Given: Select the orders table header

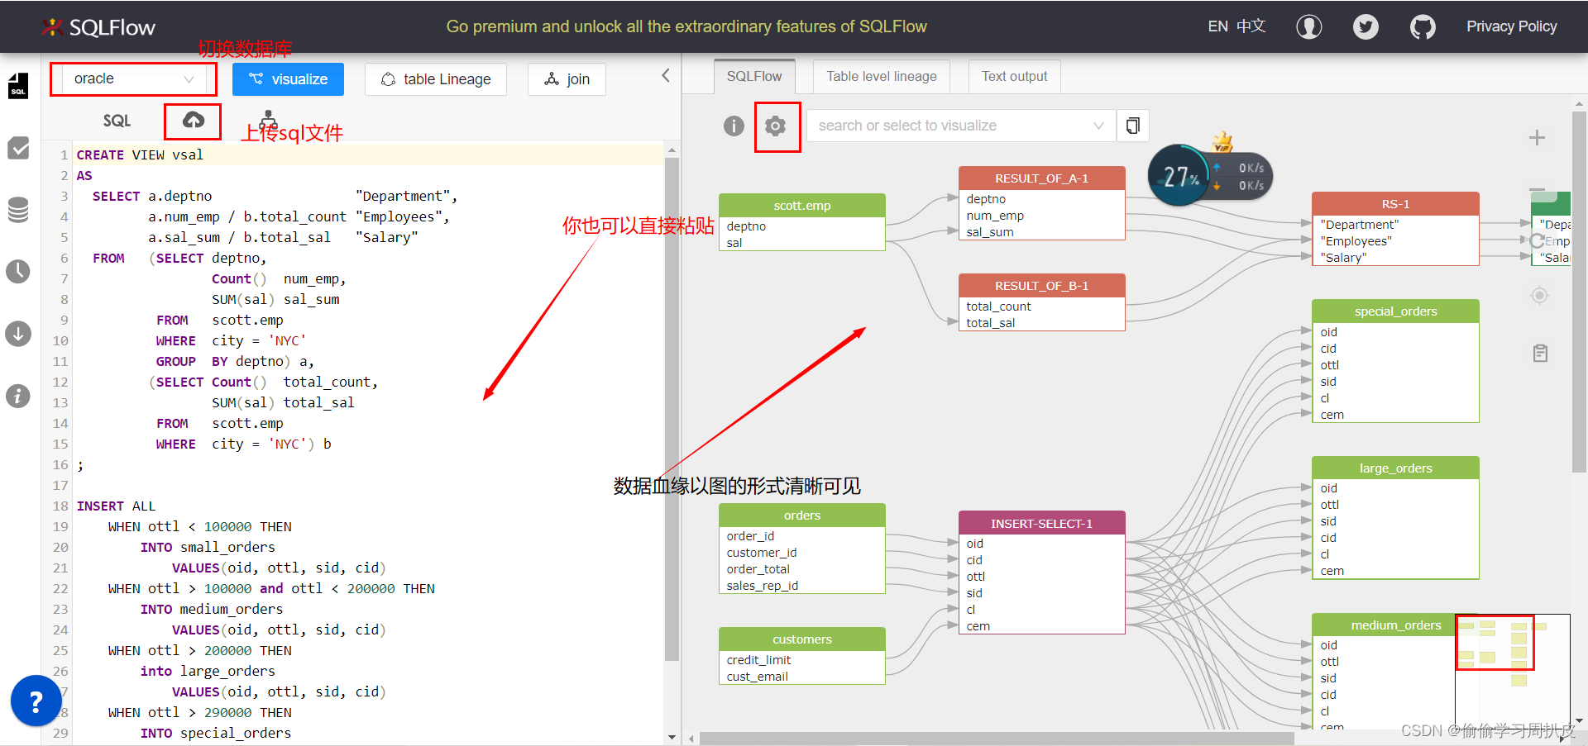Looking at the screenshot, I should click(802, 516).
